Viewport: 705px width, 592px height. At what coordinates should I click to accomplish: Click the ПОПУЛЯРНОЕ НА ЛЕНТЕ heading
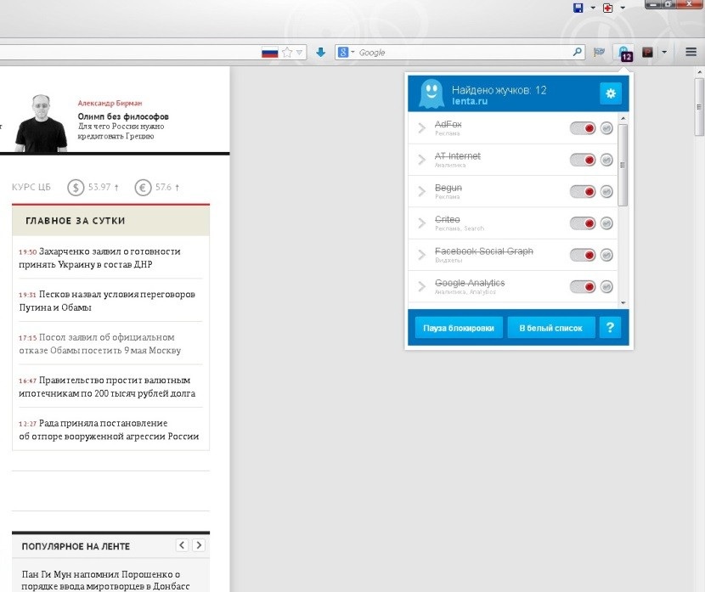coord(76,546)
